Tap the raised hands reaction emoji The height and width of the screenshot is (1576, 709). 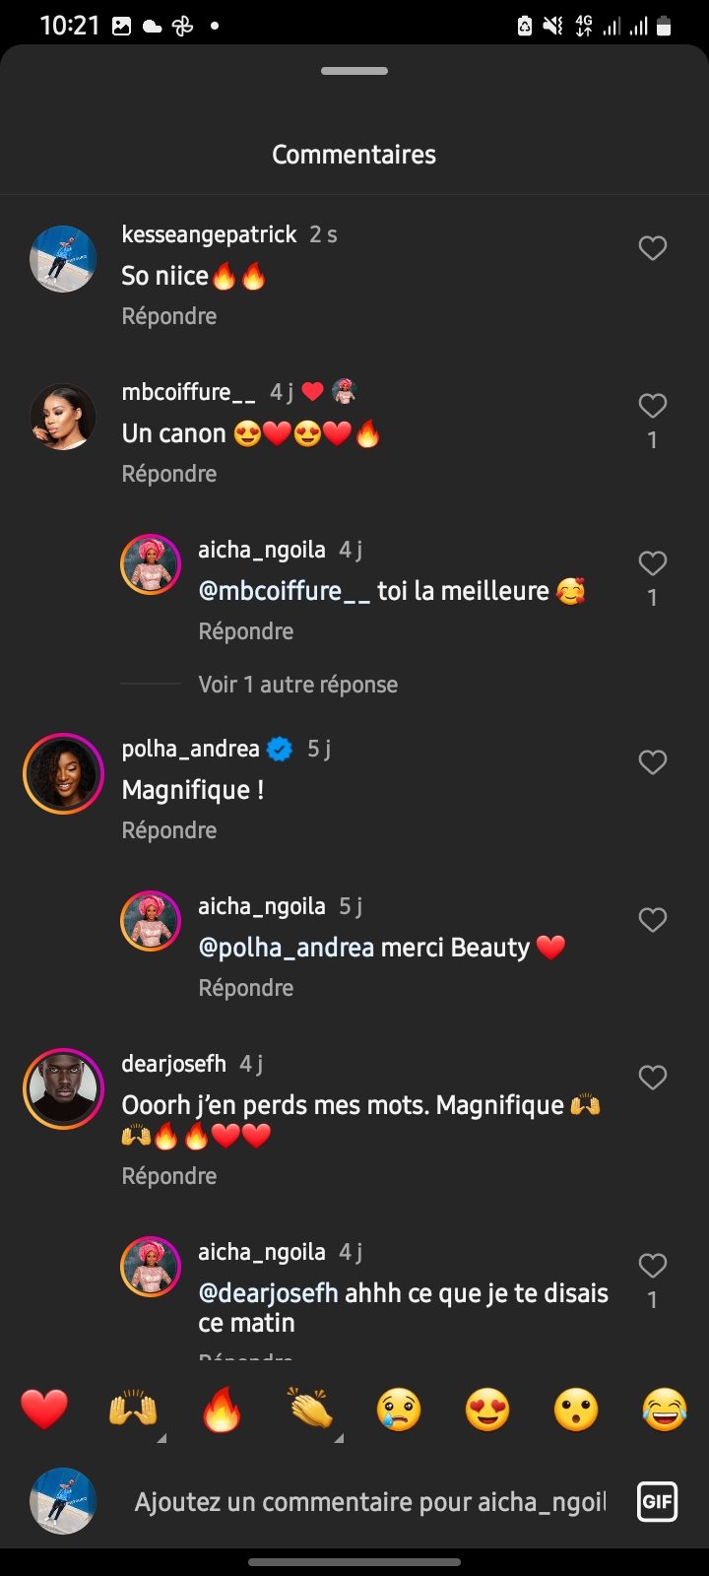(133, 1410)
